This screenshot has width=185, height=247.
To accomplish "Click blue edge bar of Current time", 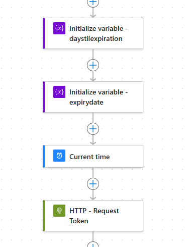I will click(x=44, y=156).
